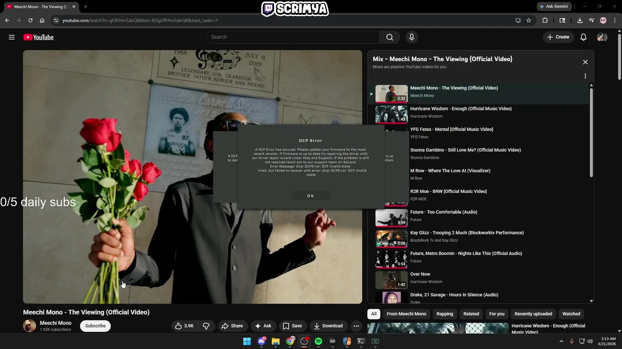Close the Mix playlist panel
Screen dimensions: 622x349
point(585,62)
